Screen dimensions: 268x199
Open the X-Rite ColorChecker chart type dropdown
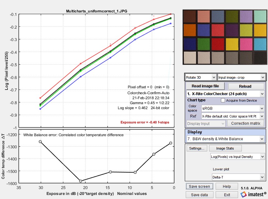pyautogui.click(x=225, y=94)
